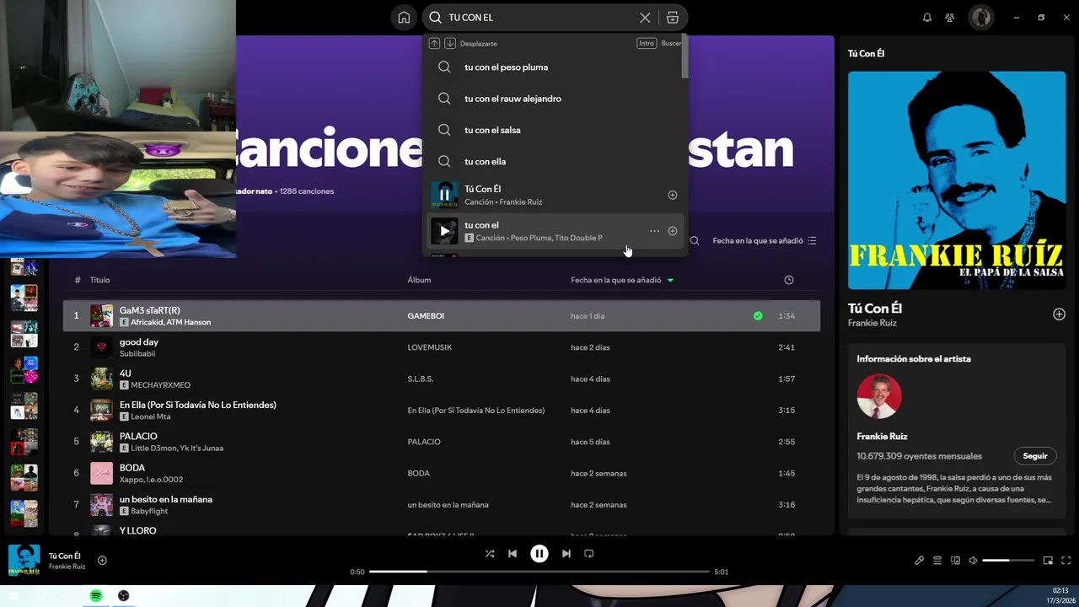
Task: Select the '4U' track row
Action: pos(442,379)
